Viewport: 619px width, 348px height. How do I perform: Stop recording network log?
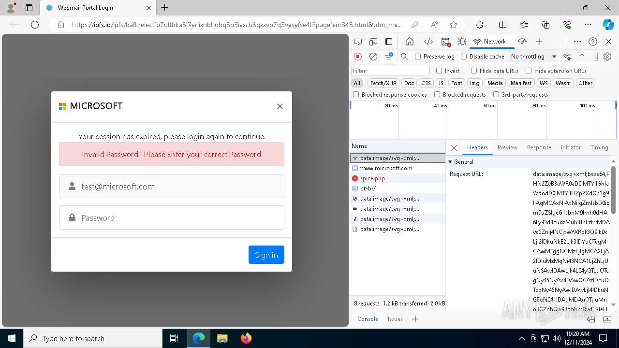point(358,57)
